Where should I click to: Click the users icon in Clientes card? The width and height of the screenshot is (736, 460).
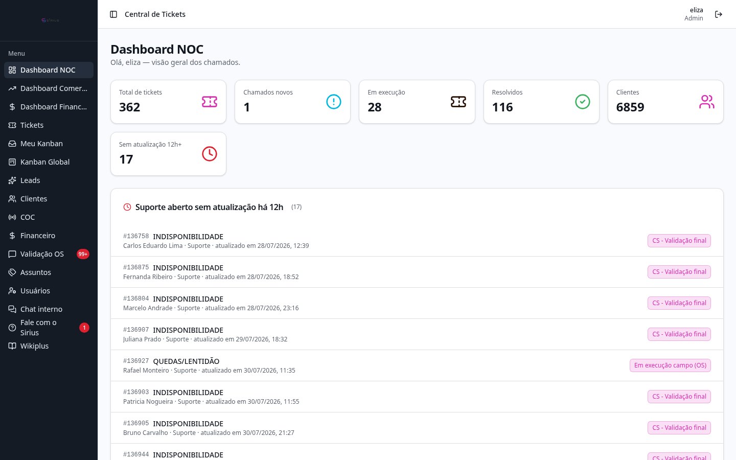tap(707, 102)
